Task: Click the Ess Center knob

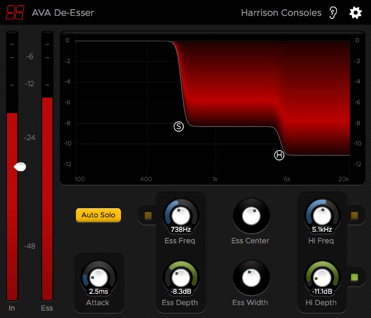Action: pyautogui.click(x=250, y=215)
